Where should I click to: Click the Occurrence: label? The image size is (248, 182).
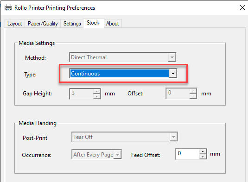[x=37, y=155]
